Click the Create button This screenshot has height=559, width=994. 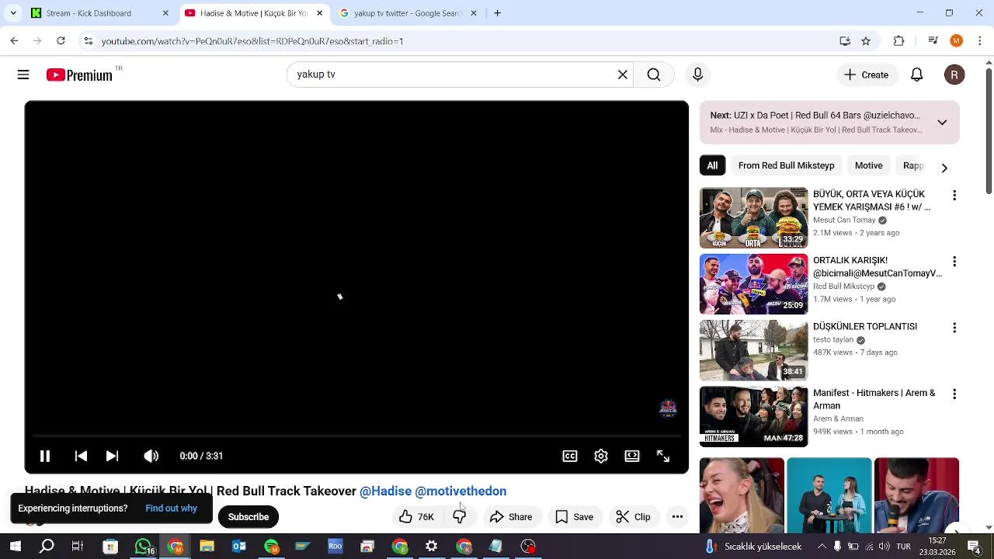[x=866, y=75]
